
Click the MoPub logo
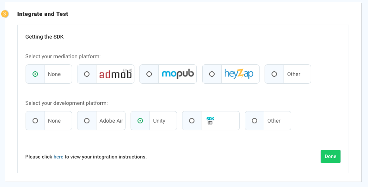coord(177,74)
